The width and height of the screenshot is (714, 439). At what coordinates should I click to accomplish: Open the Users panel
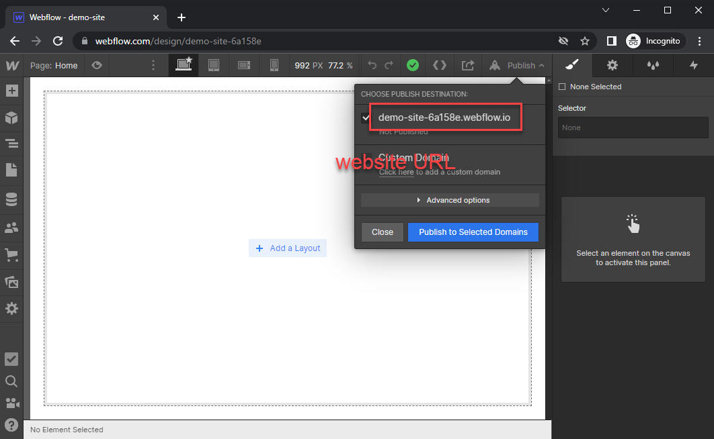click(x=12, y=228)
